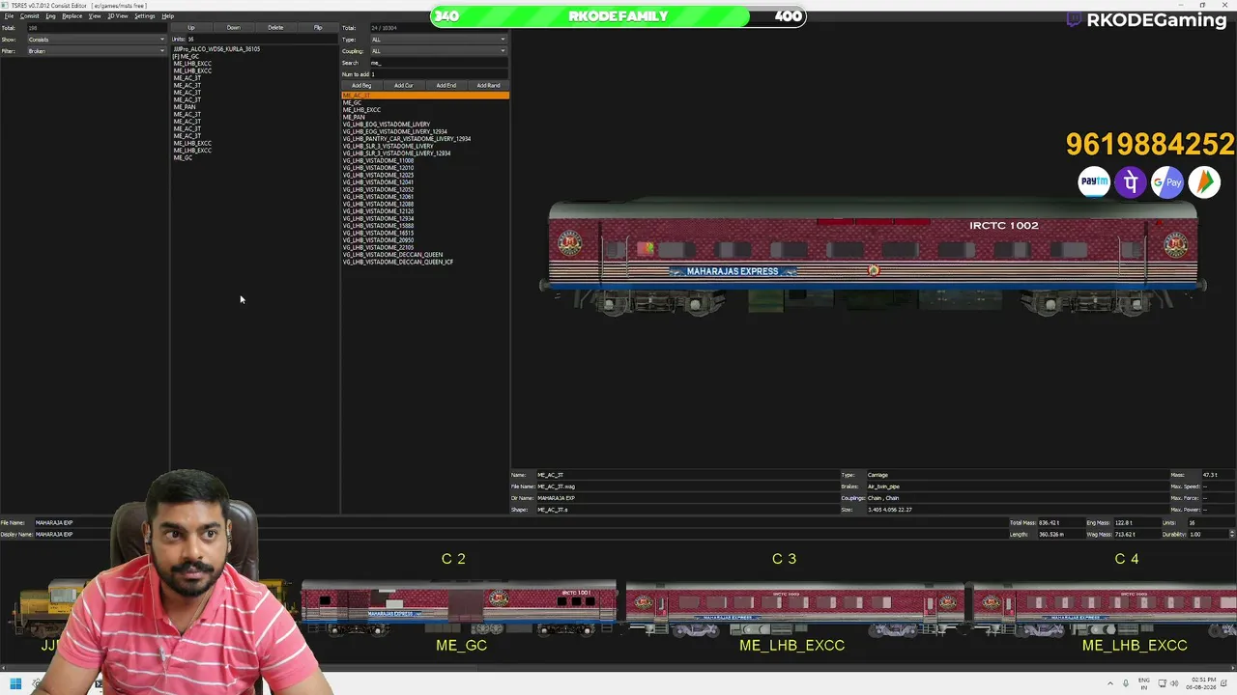Select ME_GC in the rolling stock list
Viewport: 1237px width, 695px height.
[x=352, y=103]
